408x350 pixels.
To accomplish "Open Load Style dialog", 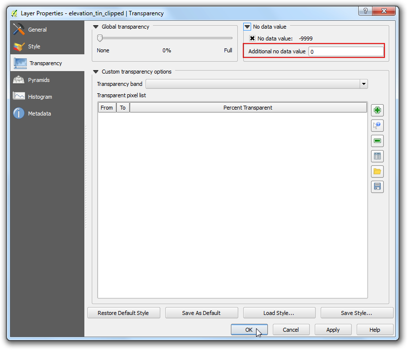I will coord(279,313).
